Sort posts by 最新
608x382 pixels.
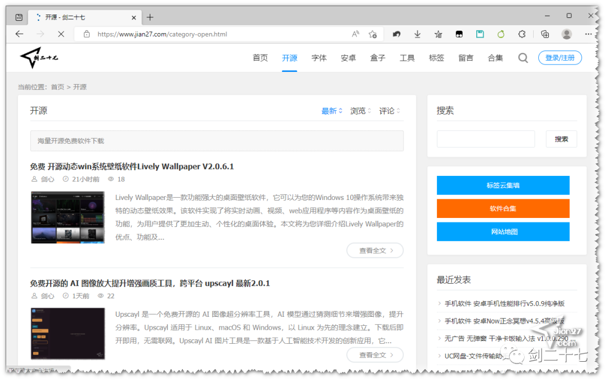[x=332, y=111]
